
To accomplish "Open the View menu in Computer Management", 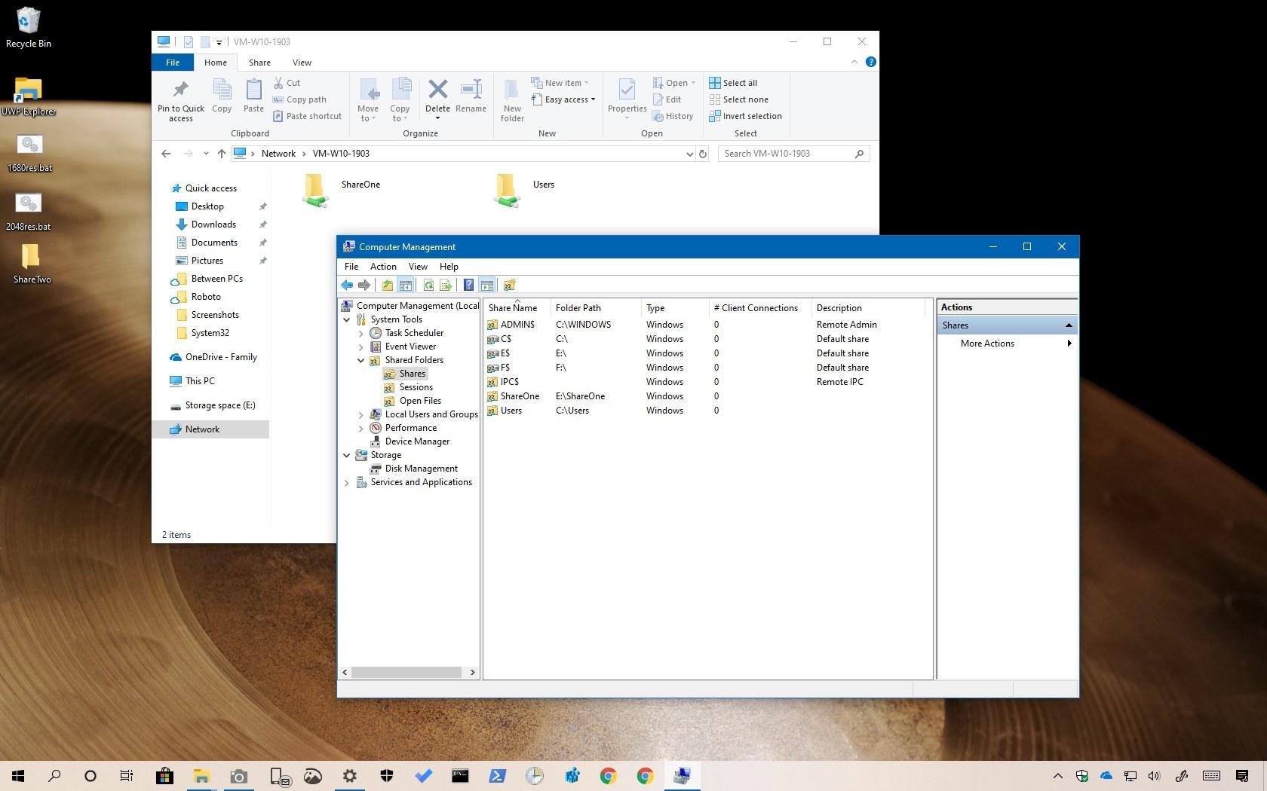I will (418, 267).
